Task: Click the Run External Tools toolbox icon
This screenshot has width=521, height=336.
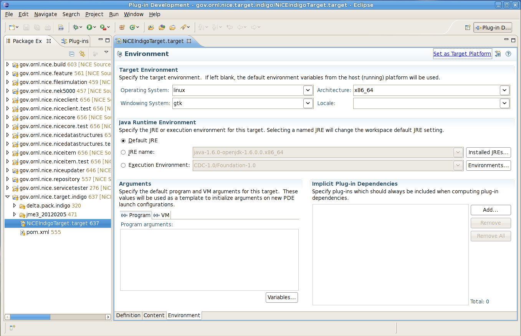Action: (103, 27)
